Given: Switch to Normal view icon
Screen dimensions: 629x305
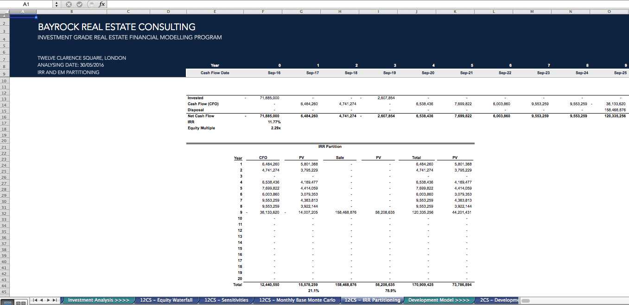Looking at the screenshot, I should coord(8,302).
